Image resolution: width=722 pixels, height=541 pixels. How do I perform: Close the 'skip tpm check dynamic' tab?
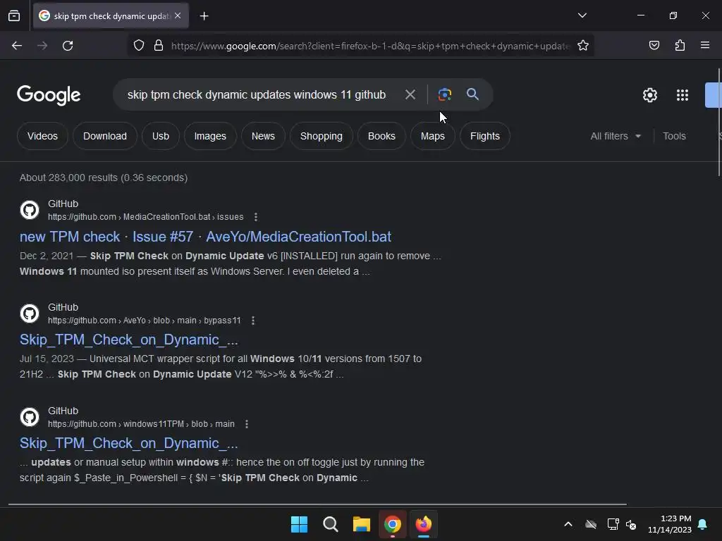click(x=178, y=15)
